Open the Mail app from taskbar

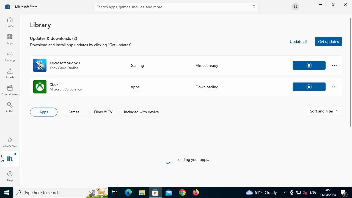pos(169,193)
